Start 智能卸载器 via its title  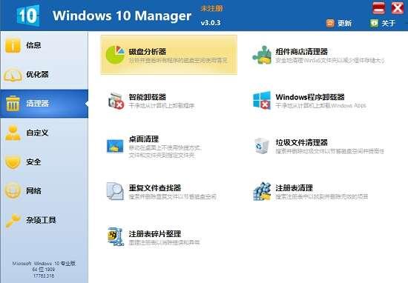point(148,97)
